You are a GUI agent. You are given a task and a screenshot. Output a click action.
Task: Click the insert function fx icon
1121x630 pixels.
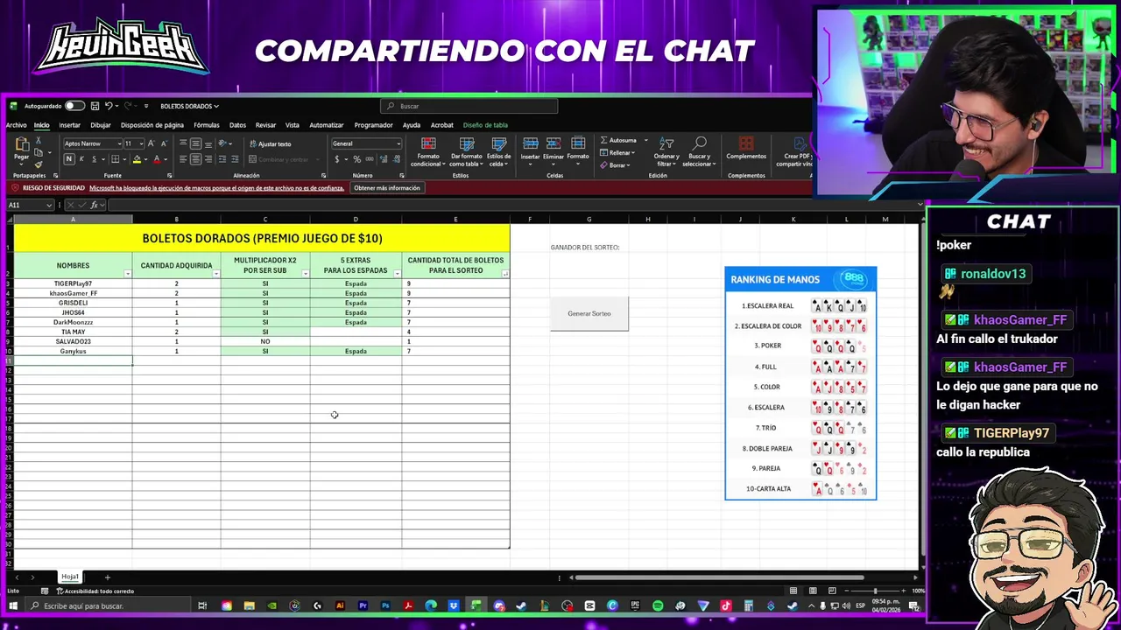93,205
